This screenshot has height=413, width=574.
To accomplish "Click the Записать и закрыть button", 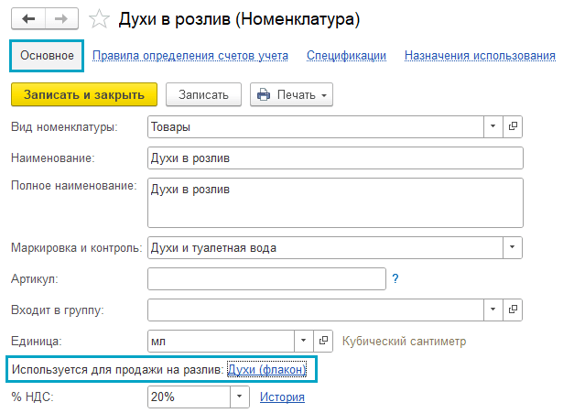I will pos(84,94).
